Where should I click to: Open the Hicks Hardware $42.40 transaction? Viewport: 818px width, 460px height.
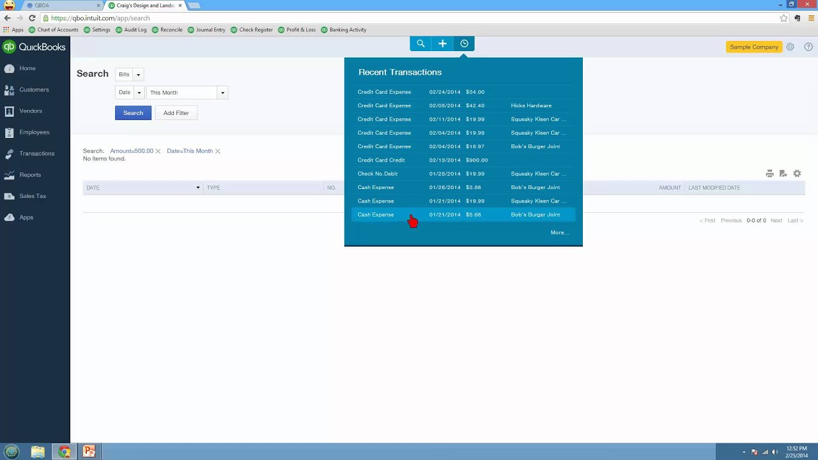click(463, 105)
